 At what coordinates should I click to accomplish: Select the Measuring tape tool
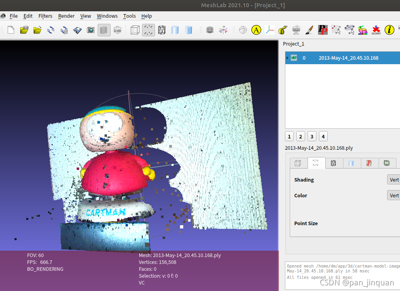point(283,30)
